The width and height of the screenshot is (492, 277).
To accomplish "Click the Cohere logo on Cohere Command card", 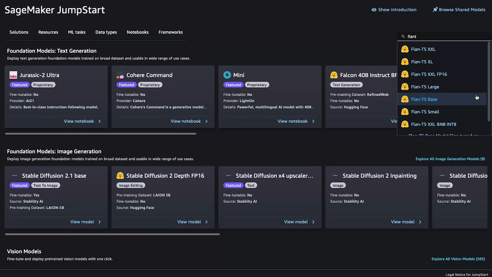I will click(x=120, y=75).
